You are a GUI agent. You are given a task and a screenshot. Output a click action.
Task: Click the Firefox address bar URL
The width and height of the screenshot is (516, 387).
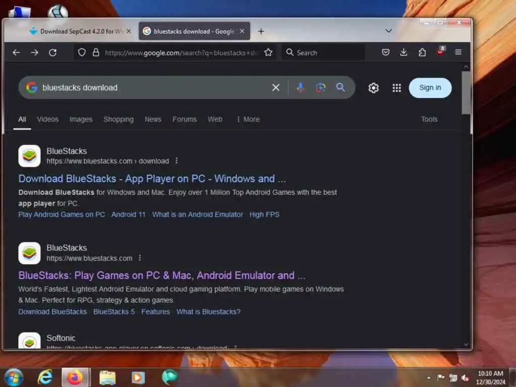(x=181, y=52)
